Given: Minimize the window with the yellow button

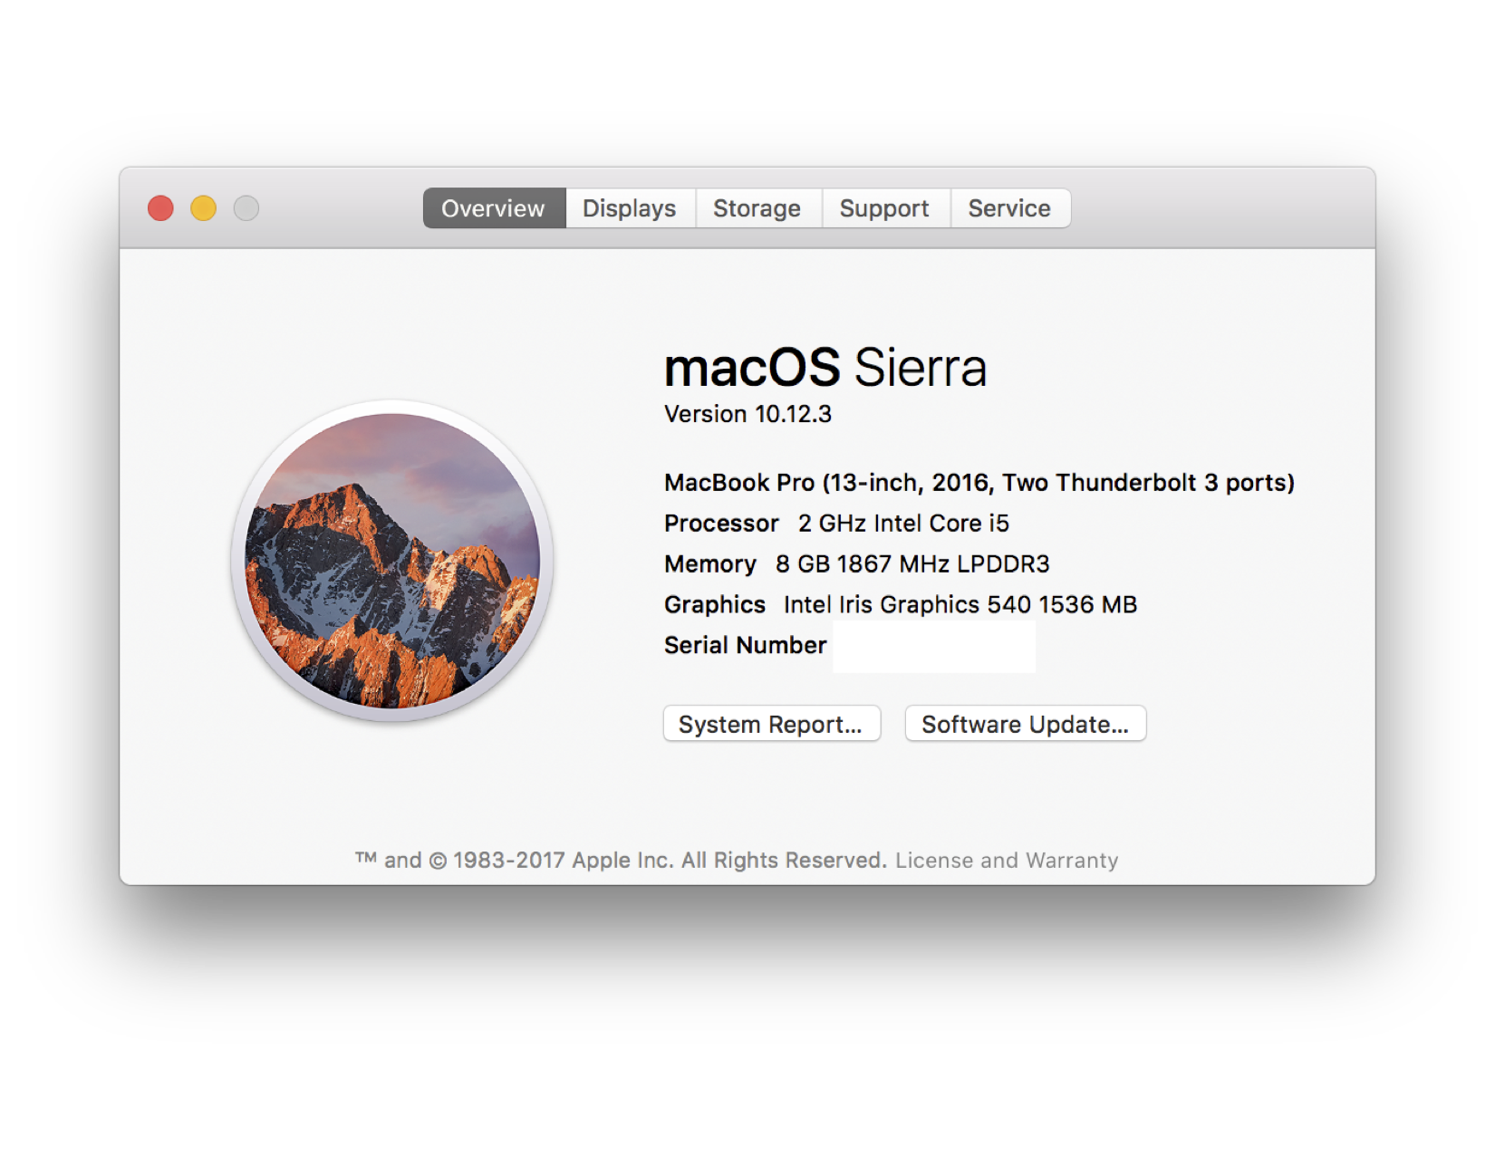Looking at the screenshot, I should coord(204,208).
